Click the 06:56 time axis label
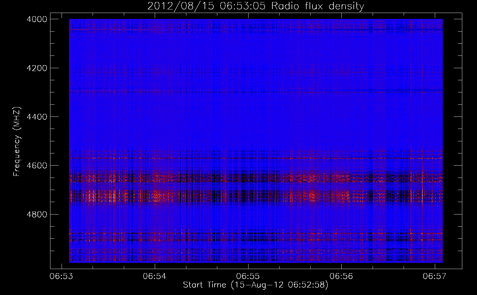 click(x=341, y=276)
